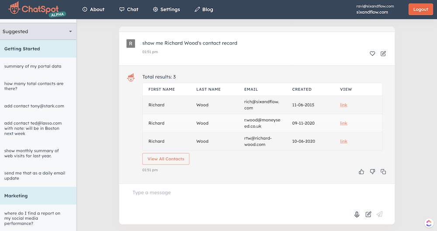Choose 'summary of my portal data' prompt

[33, 66]
